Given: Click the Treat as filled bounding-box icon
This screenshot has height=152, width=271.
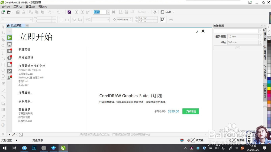Looking at the screenshot, I should pos(162,19).
